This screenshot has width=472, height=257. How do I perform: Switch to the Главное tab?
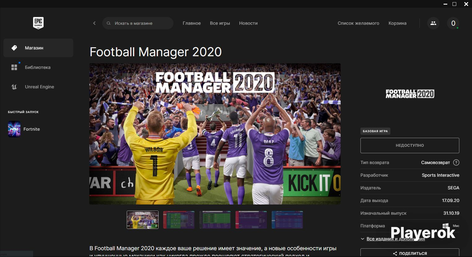(x=192, y=23)
